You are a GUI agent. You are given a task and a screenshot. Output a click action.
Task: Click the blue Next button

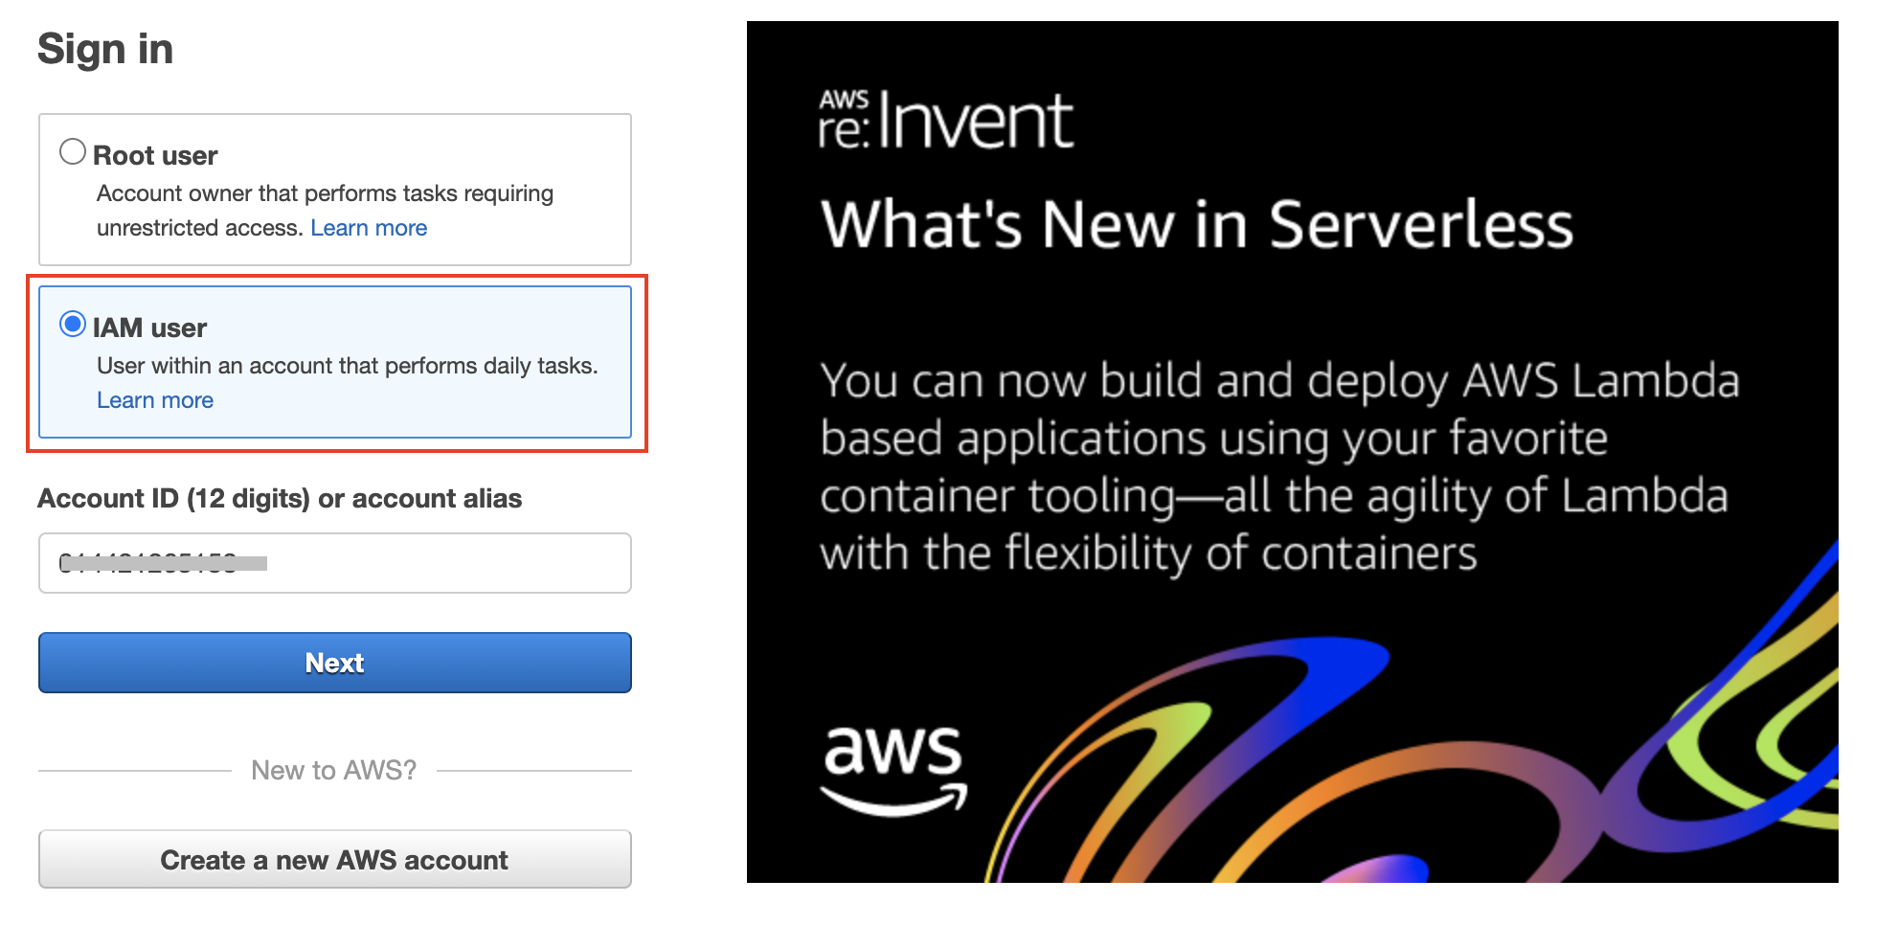(x=335, y=663)
